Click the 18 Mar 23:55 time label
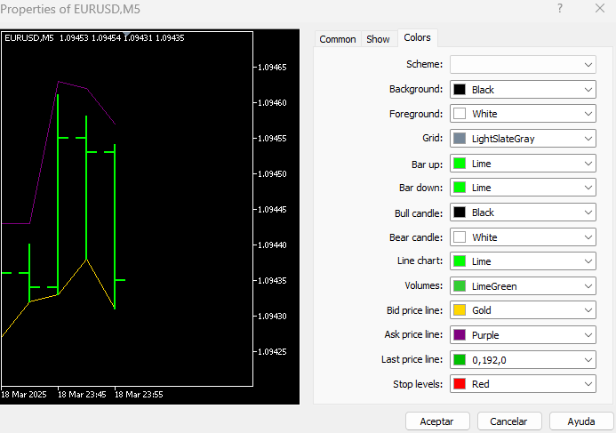The width and height of the screenshot is (616, 433). click(139, 394)
